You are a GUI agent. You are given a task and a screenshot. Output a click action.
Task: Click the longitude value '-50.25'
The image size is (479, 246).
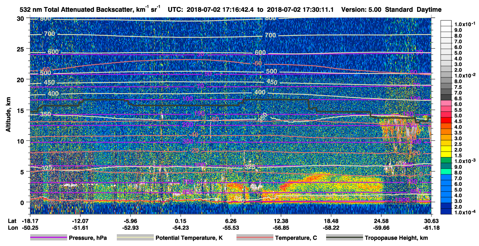30,228
